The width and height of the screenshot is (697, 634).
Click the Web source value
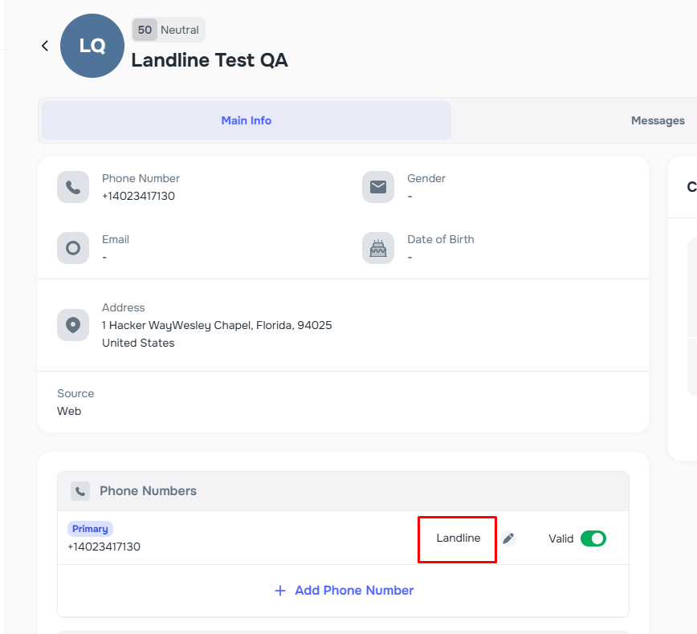pyautogui.click(x=69, y=410)
